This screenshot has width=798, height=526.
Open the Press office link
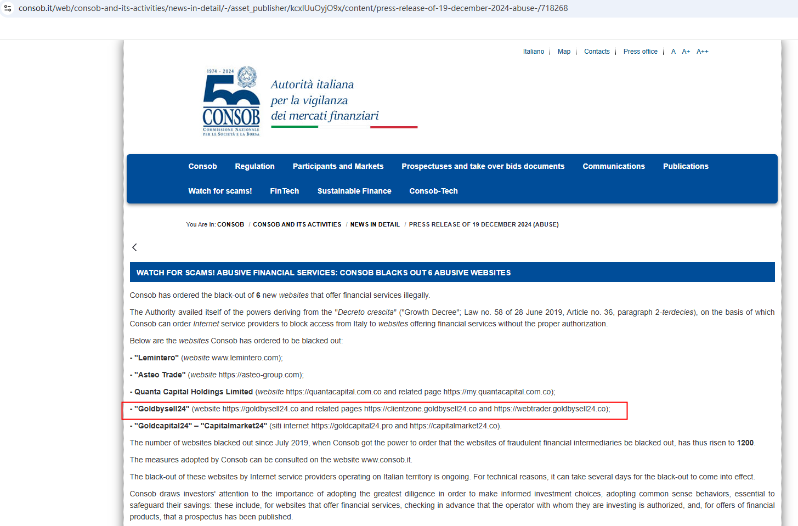coord(640,52)
